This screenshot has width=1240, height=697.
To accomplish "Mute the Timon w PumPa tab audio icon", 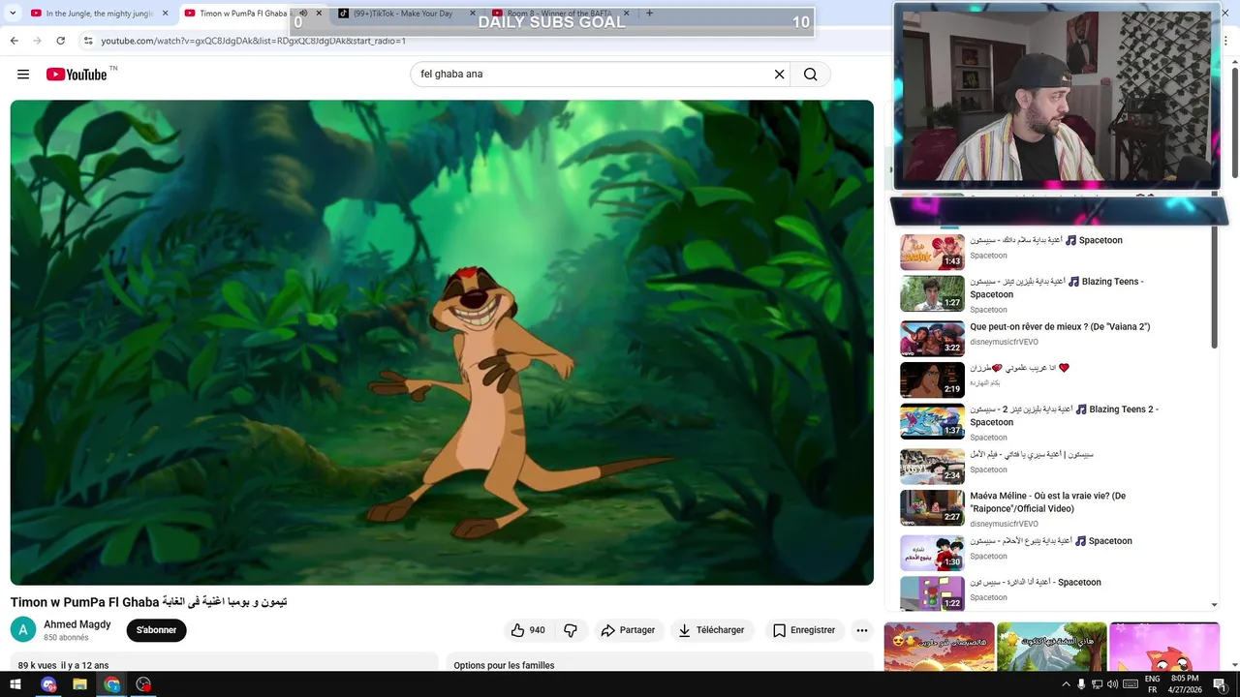I will point(303,14).
